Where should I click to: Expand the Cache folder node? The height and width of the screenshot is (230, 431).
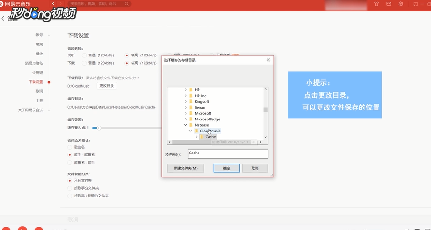click(196, 137)
